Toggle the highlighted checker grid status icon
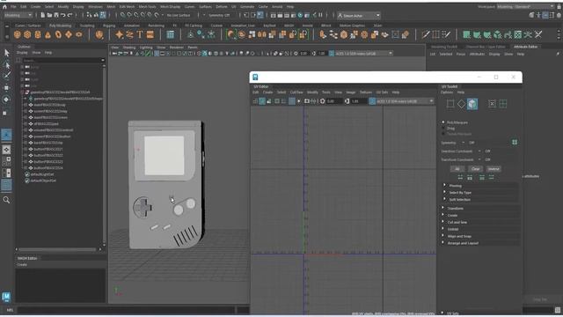Image resolution: width=563 pixels, height=317 pixels. 103,15
